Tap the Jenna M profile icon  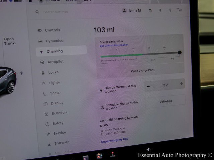tap(125, 11)
